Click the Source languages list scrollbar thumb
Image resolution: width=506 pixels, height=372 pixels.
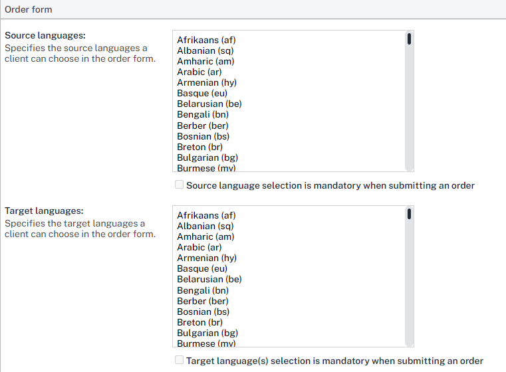(409, 39)
